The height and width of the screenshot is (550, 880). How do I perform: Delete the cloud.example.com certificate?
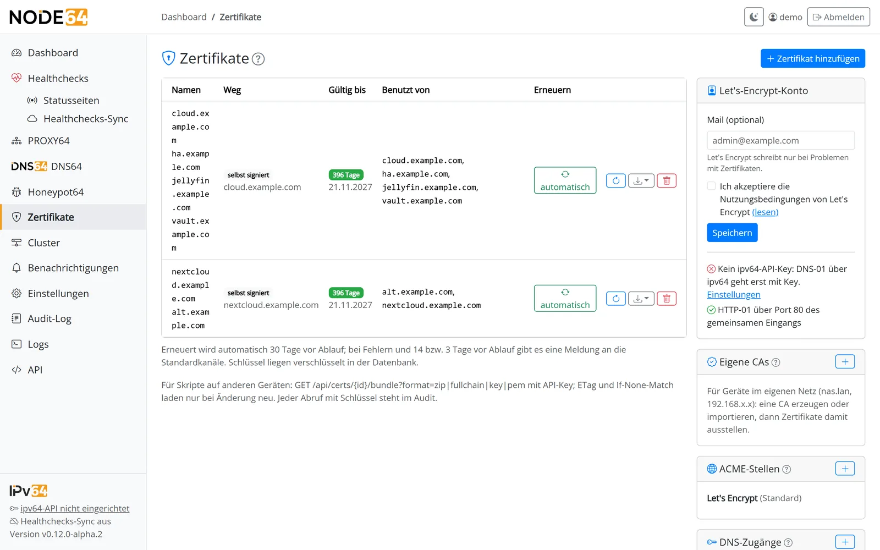click(x=667, y=180)
